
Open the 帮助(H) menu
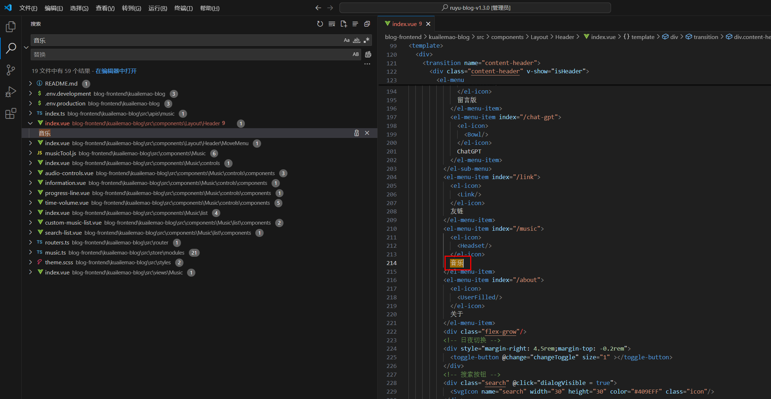point(209,8)
